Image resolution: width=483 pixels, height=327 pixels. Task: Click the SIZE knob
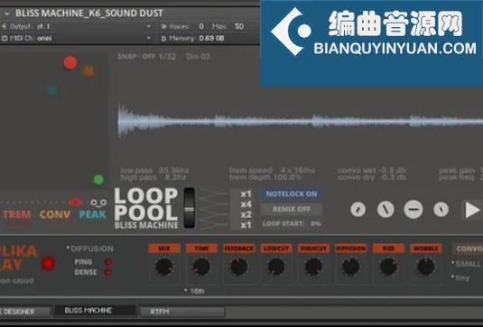388,267
